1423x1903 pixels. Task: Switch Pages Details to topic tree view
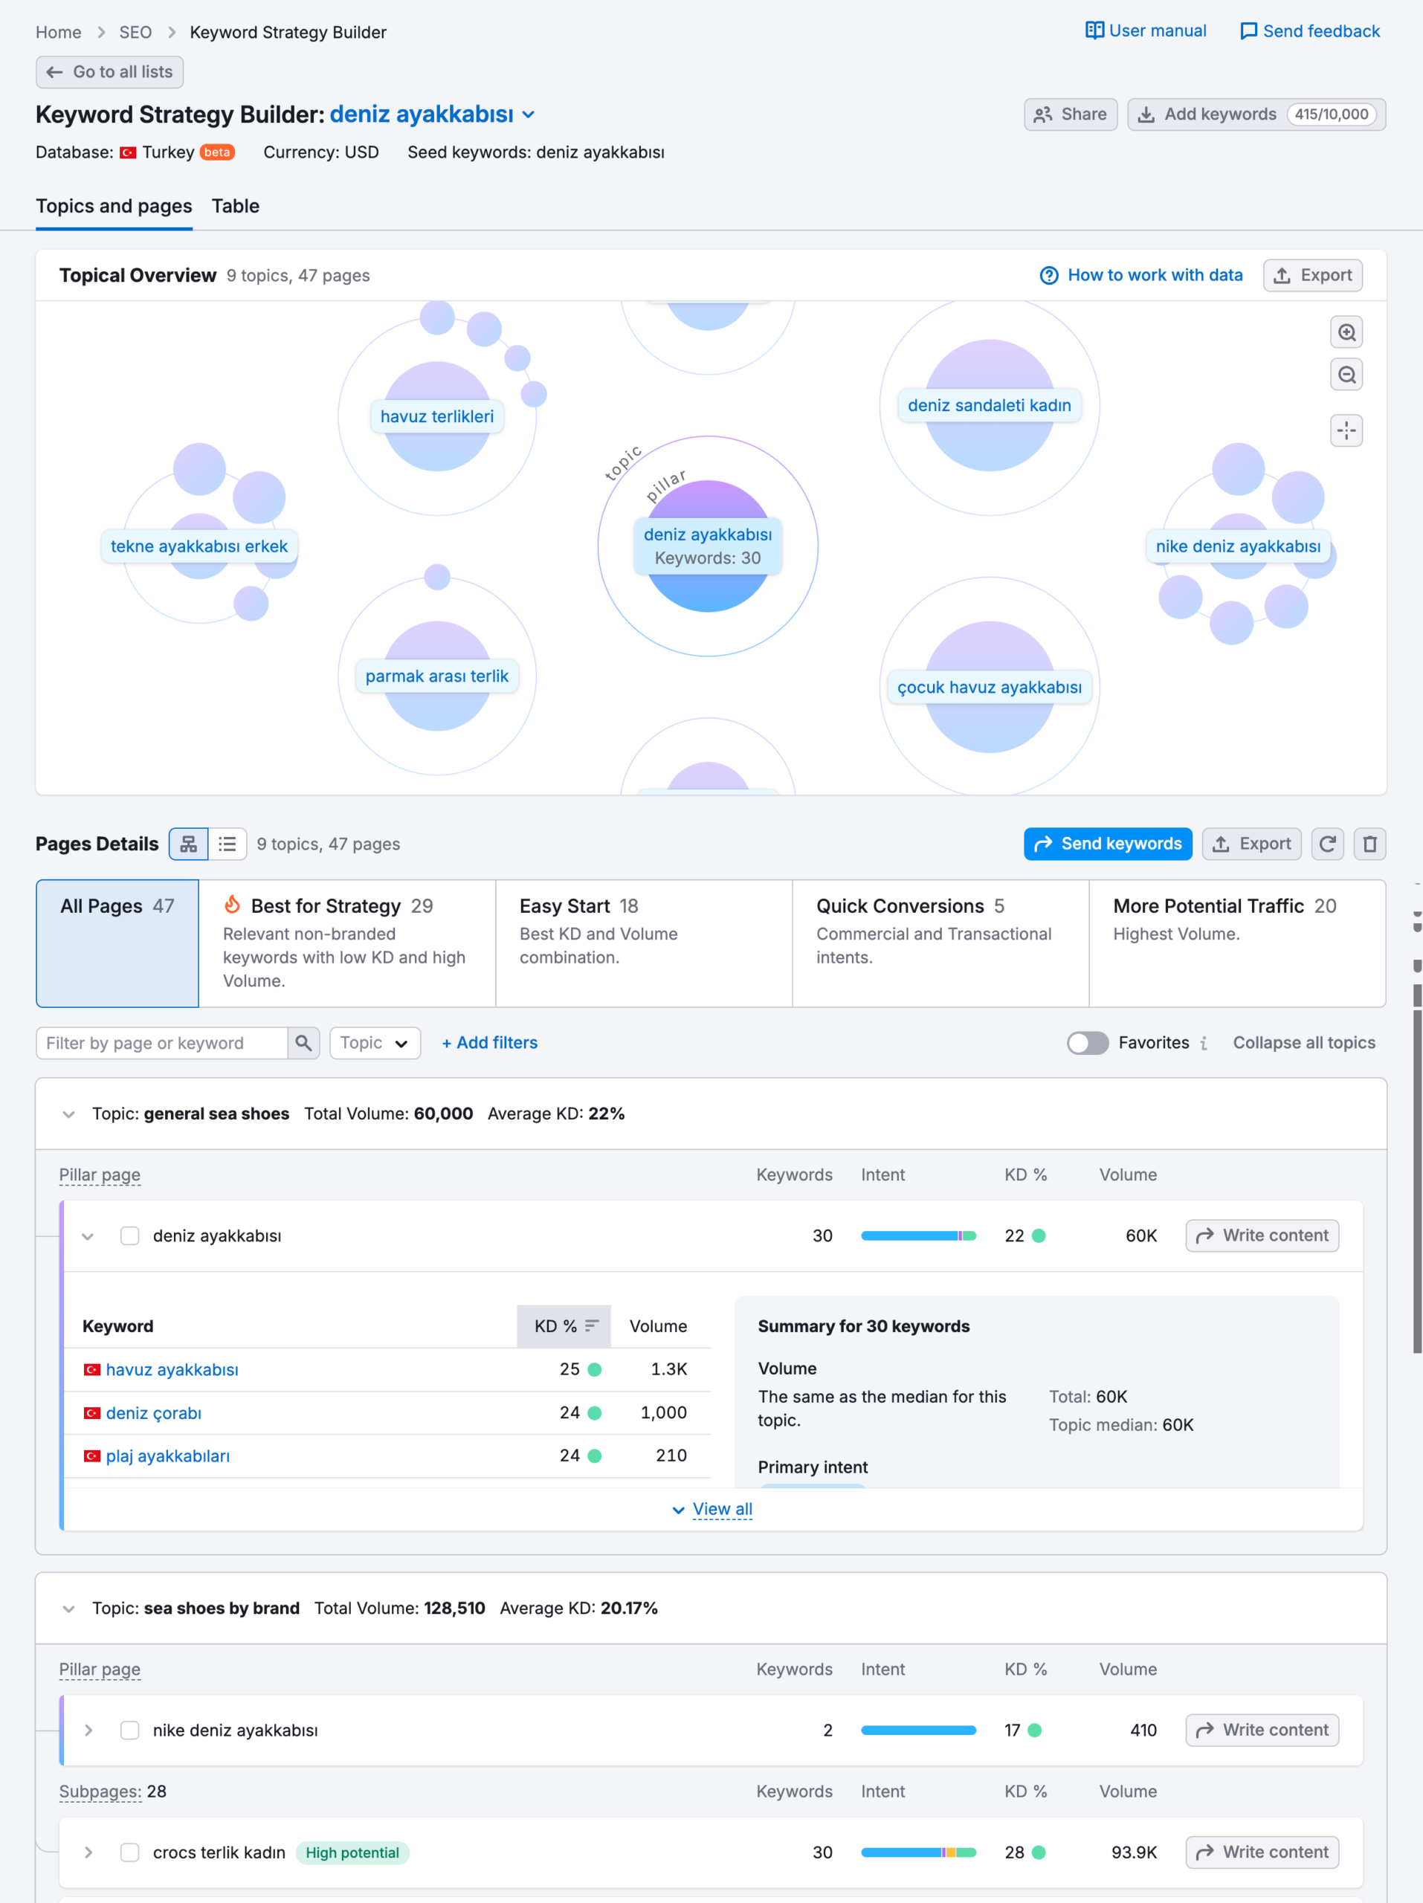188,844
